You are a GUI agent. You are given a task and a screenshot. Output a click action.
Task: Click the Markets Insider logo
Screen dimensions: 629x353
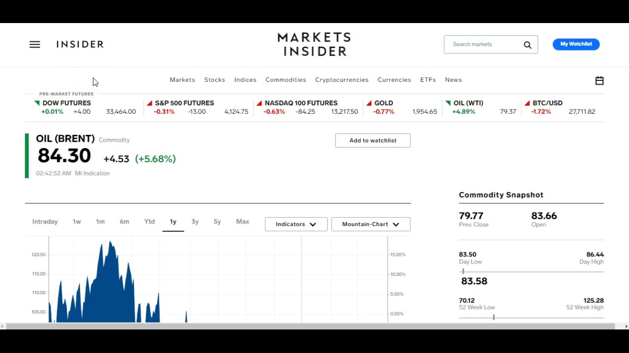(x=314, y=45)
